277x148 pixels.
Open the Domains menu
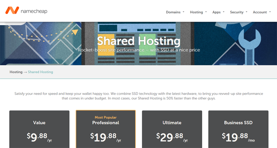coord(173,12)
